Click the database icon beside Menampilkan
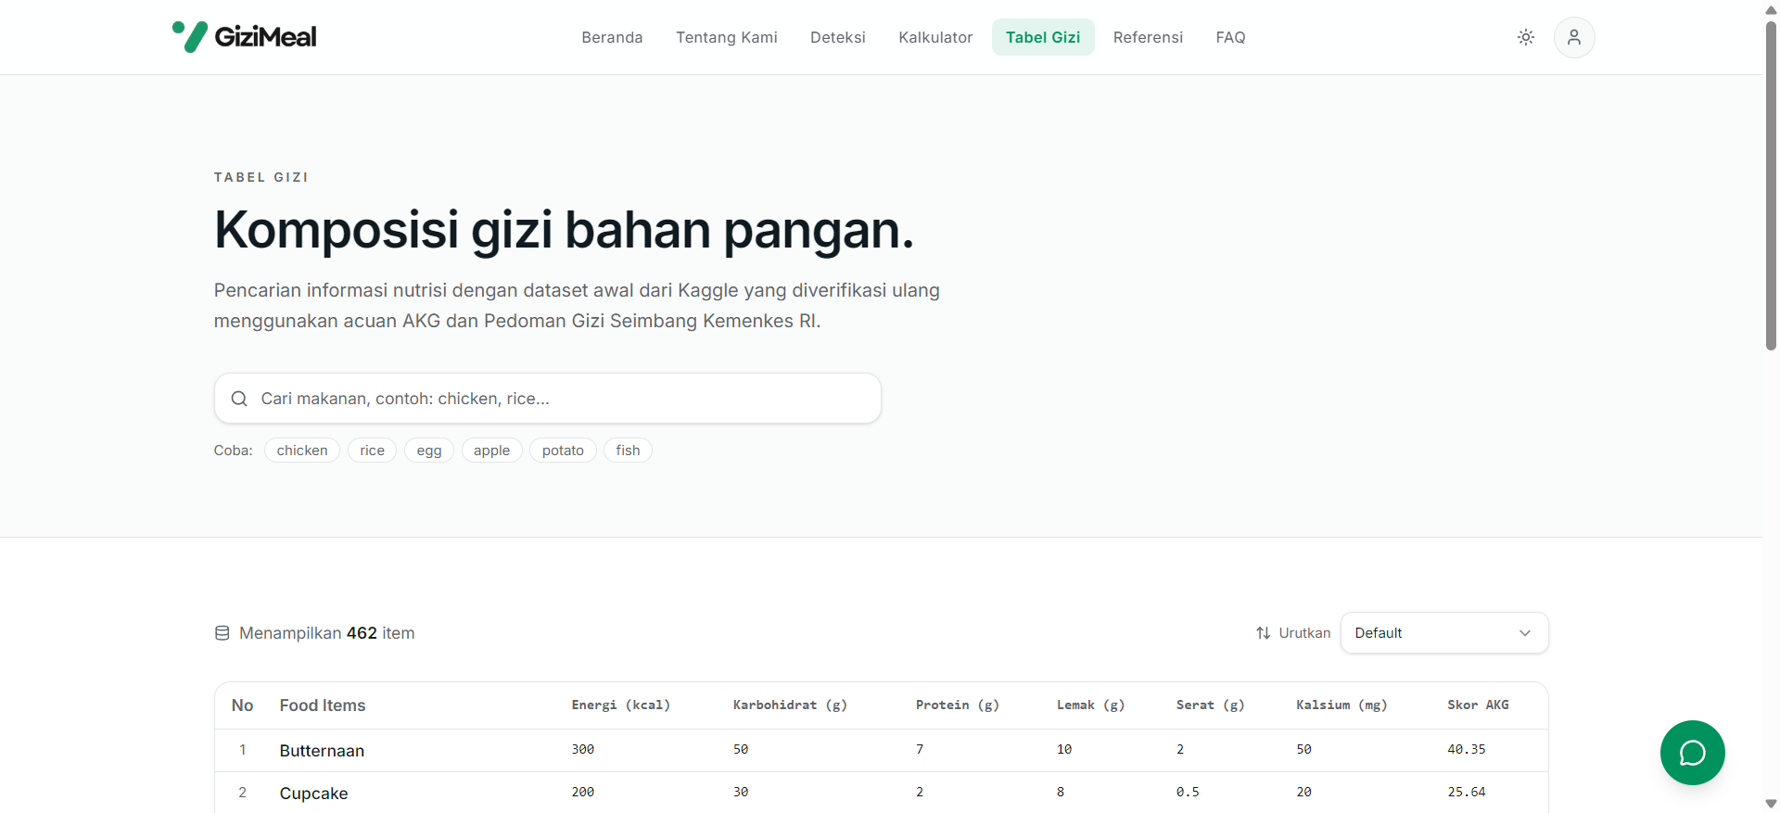 click(x=222, y=633)
